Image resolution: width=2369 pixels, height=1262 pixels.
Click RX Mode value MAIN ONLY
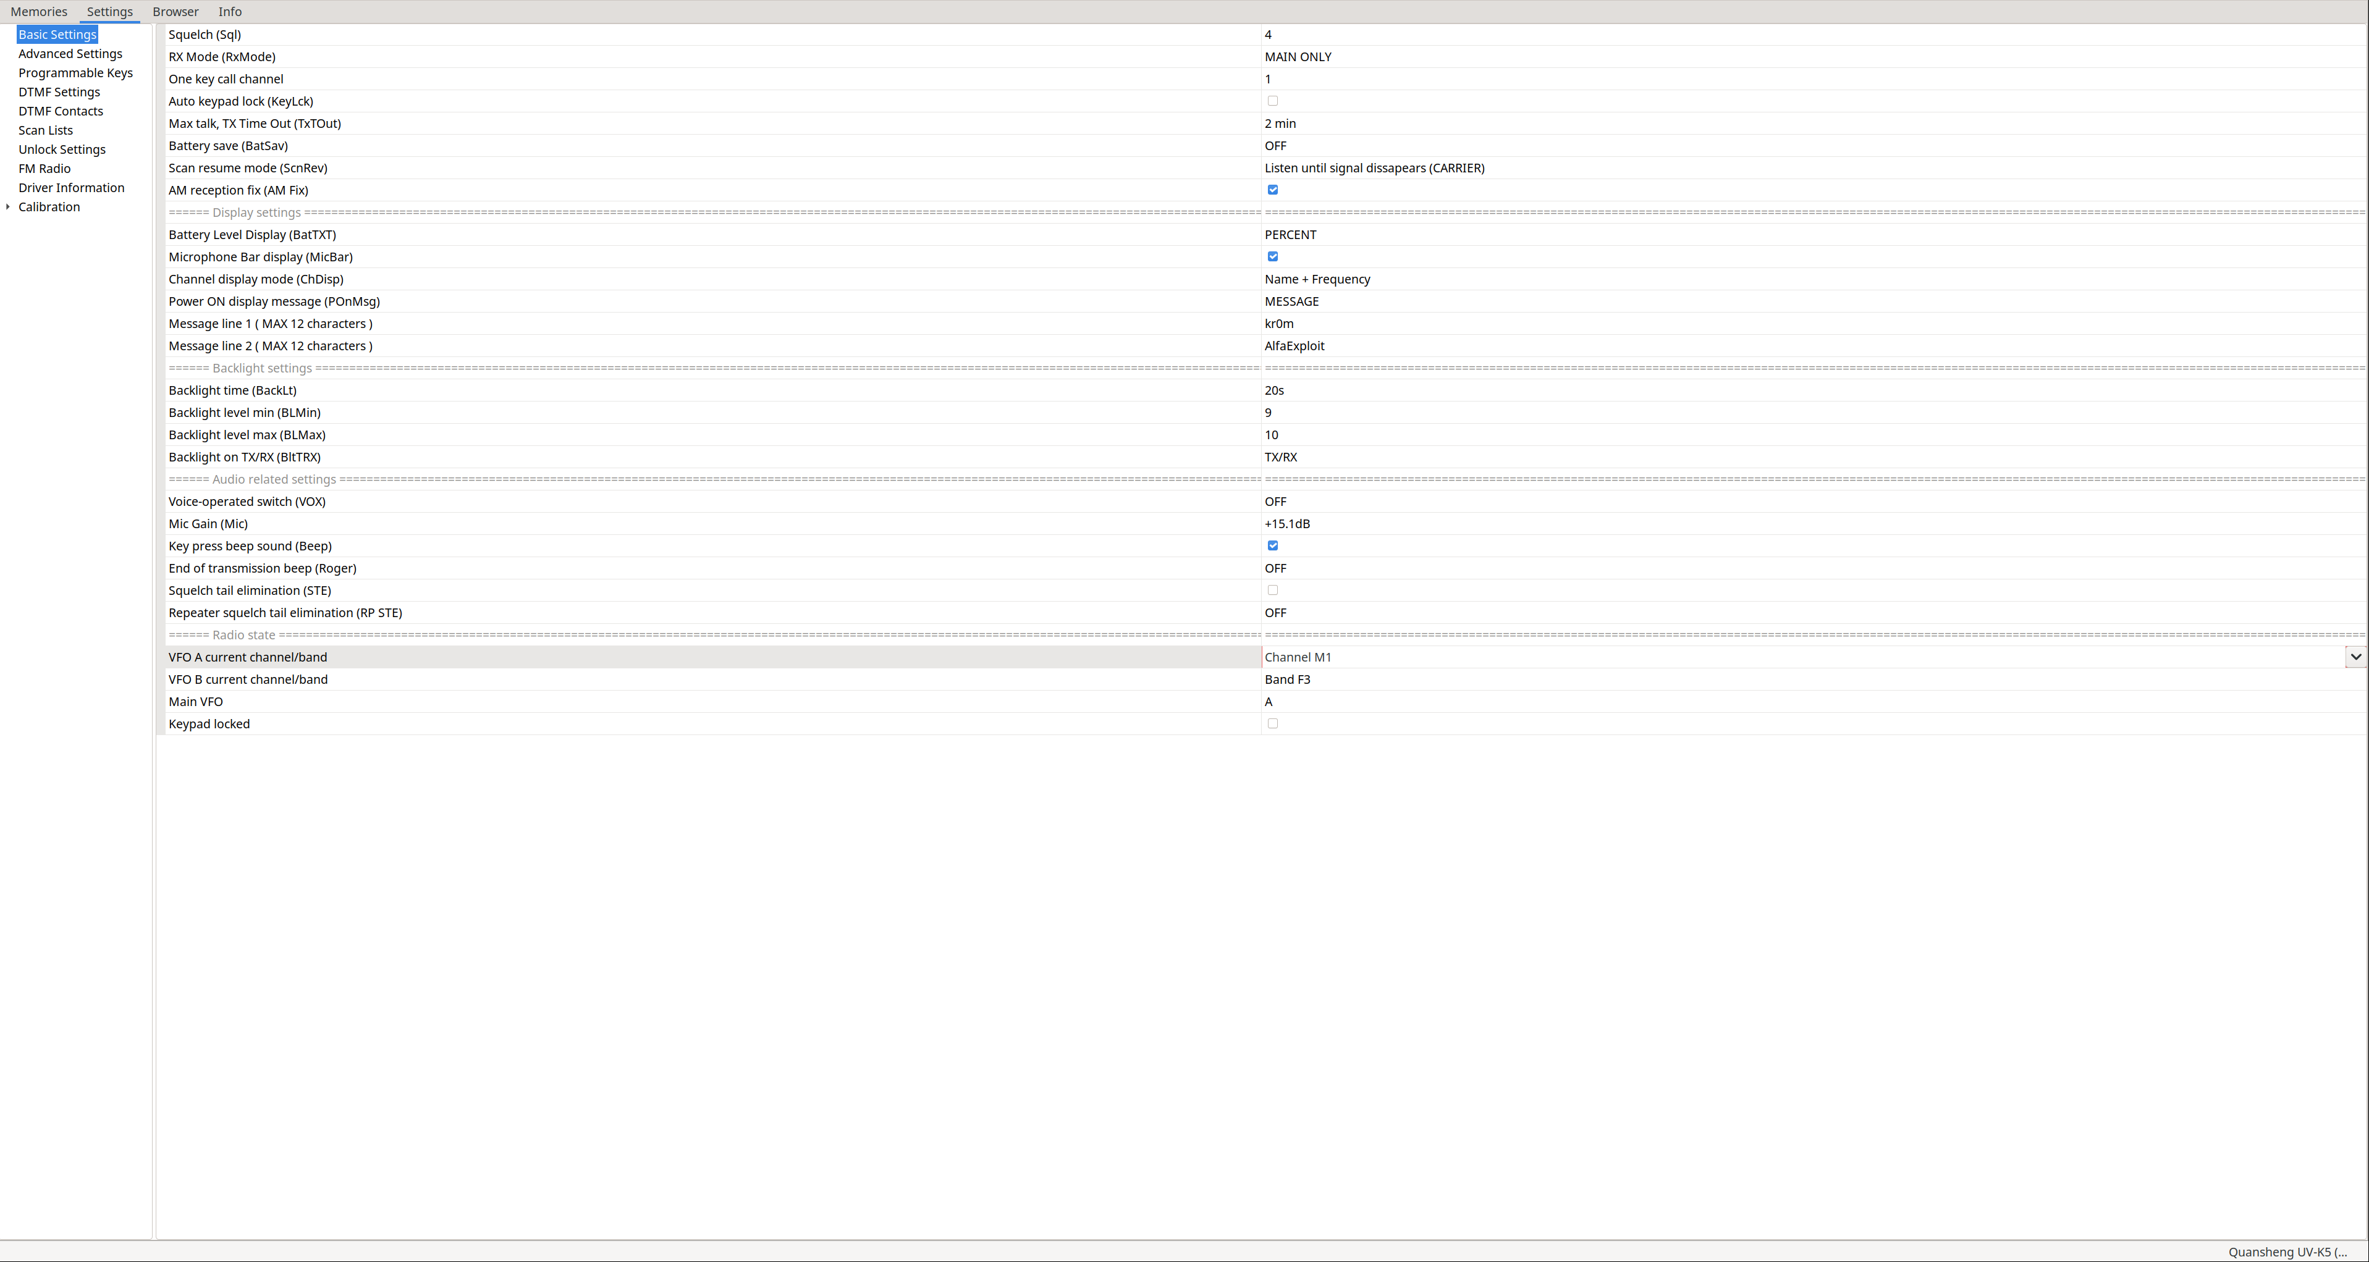pos(1298,57)
